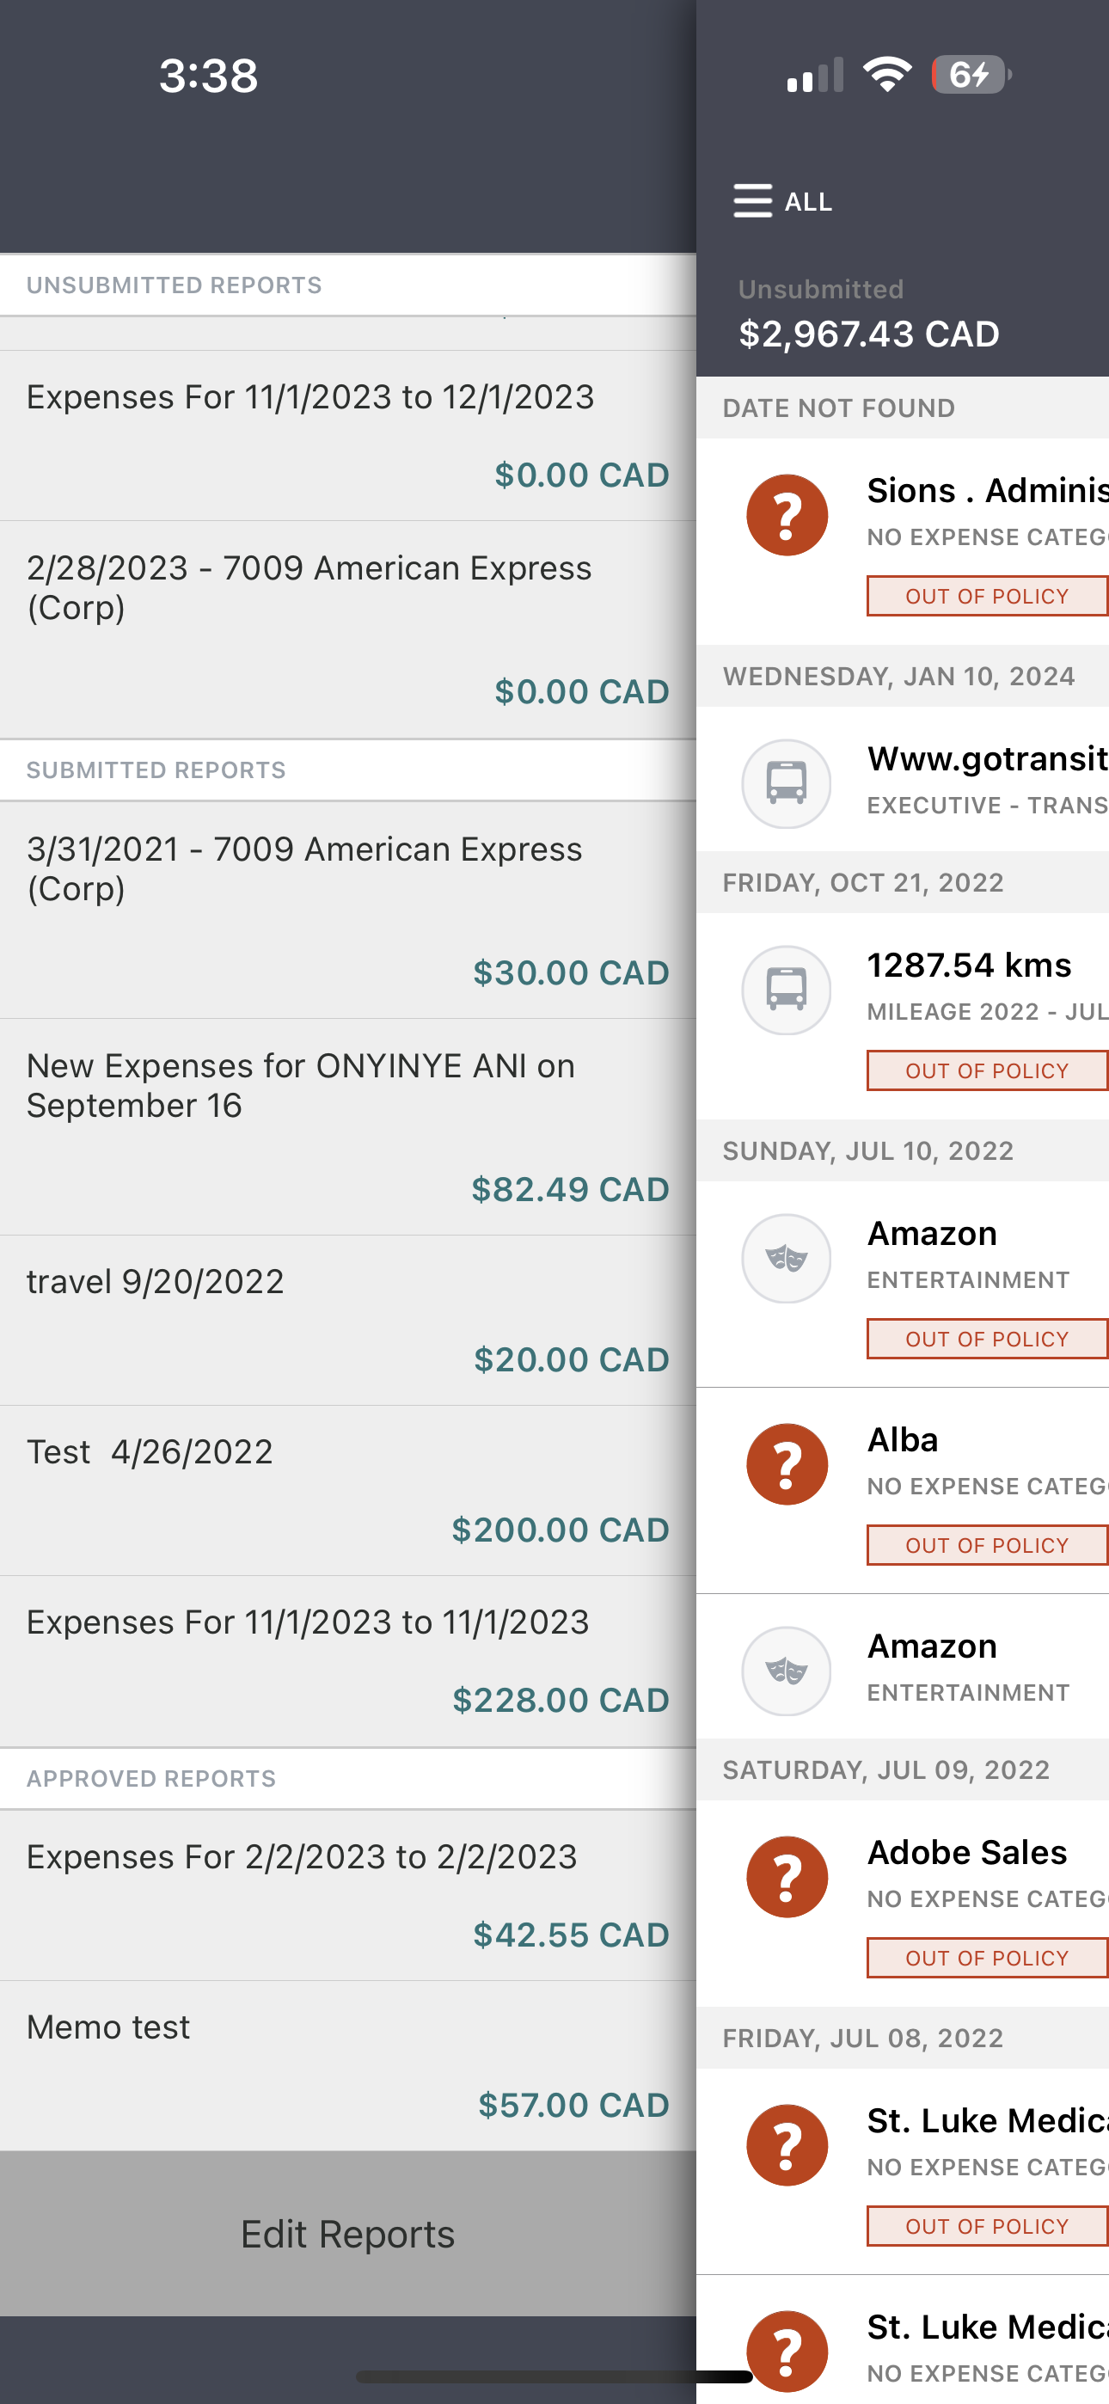
Task: Tap the bus icon for 1287.54 kms mileage
Action: tap(787, 990)
